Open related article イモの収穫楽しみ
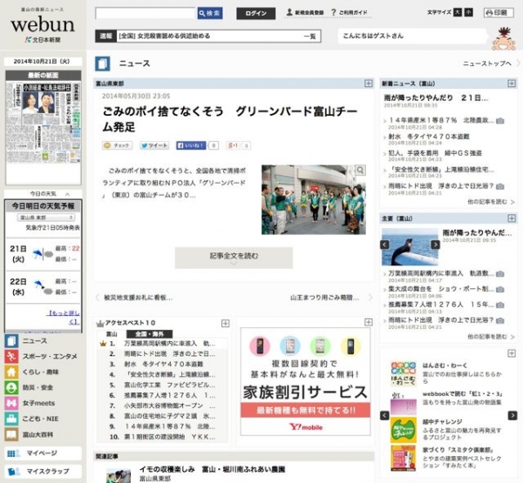The width and height of the screenshot is (523, 483). pos(212,469)
